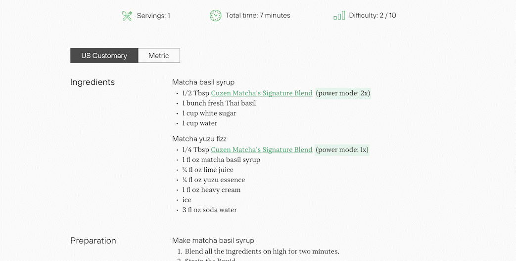Viewport: 516px width, 261px height.
Task: Switch to Metric units
Action: (159, 55)
